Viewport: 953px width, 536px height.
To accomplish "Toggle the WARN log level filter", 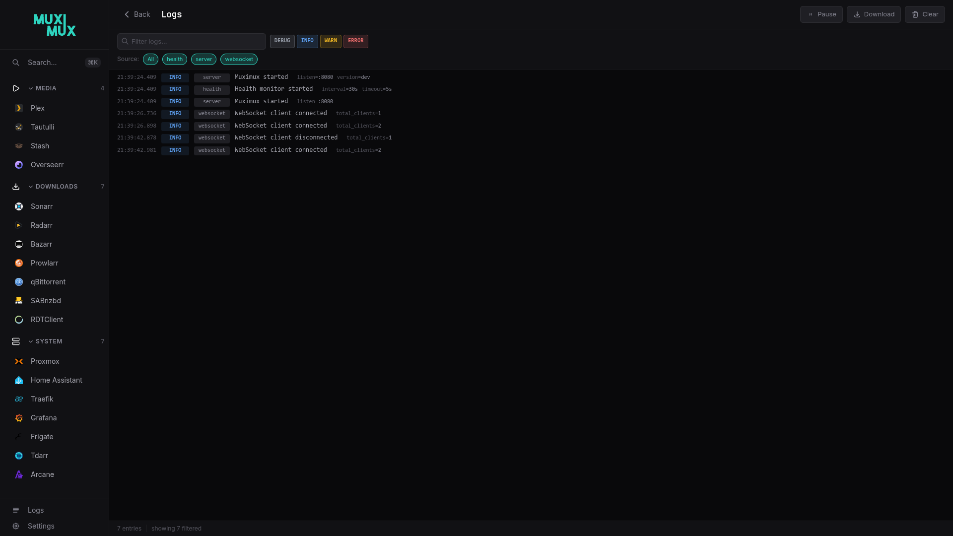I will click(x=331, y=41).
